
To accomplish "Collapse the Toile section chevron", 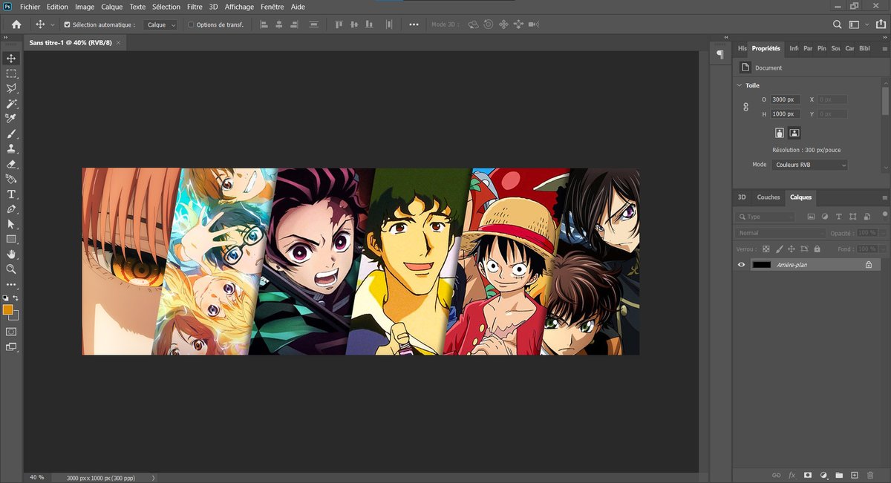I will pyautogui.click(x=740, y=85).
